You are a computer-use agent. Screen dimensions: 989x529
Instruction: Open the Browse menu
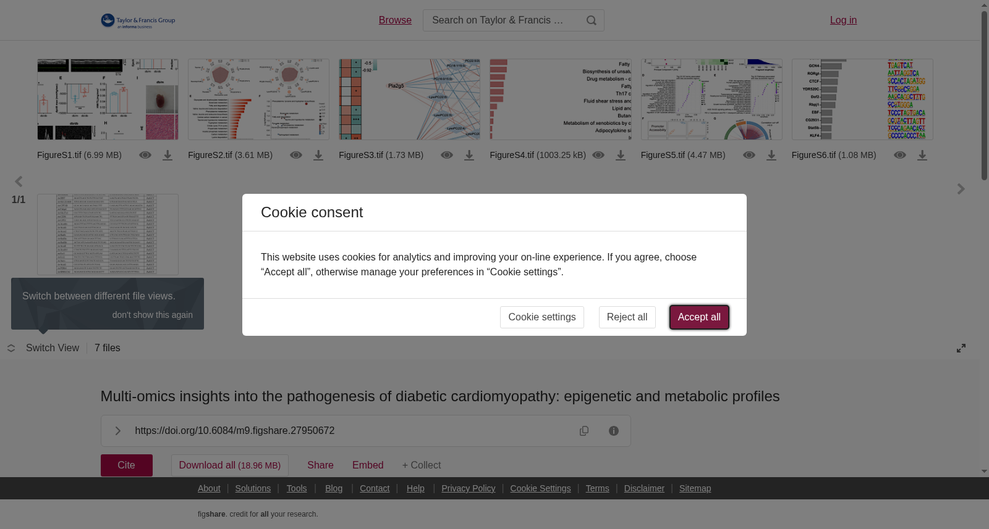coord(395,20)
